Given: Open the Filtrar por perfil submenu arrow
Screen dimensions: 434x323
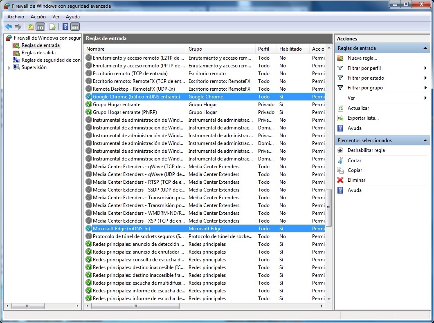Looking at the screenshot, I should (425, 68).
